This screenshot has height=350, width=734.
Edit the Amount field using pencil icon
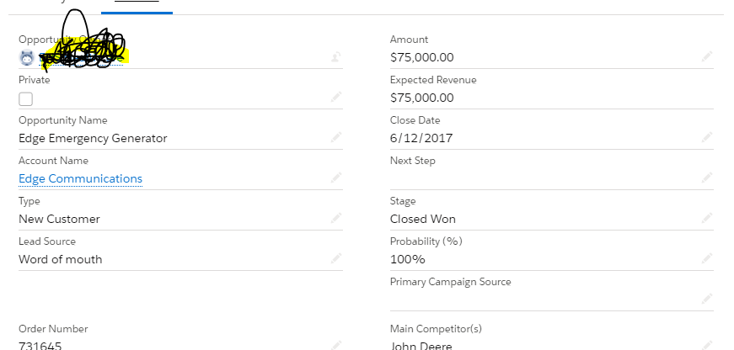708,56
